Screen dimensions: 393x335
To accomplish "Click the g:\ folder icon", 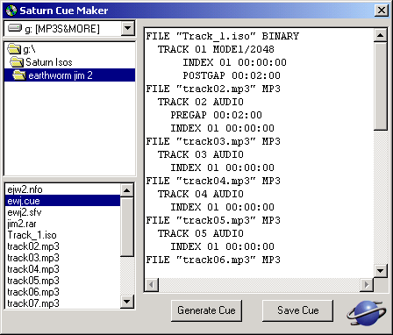I will coord(14,49).
